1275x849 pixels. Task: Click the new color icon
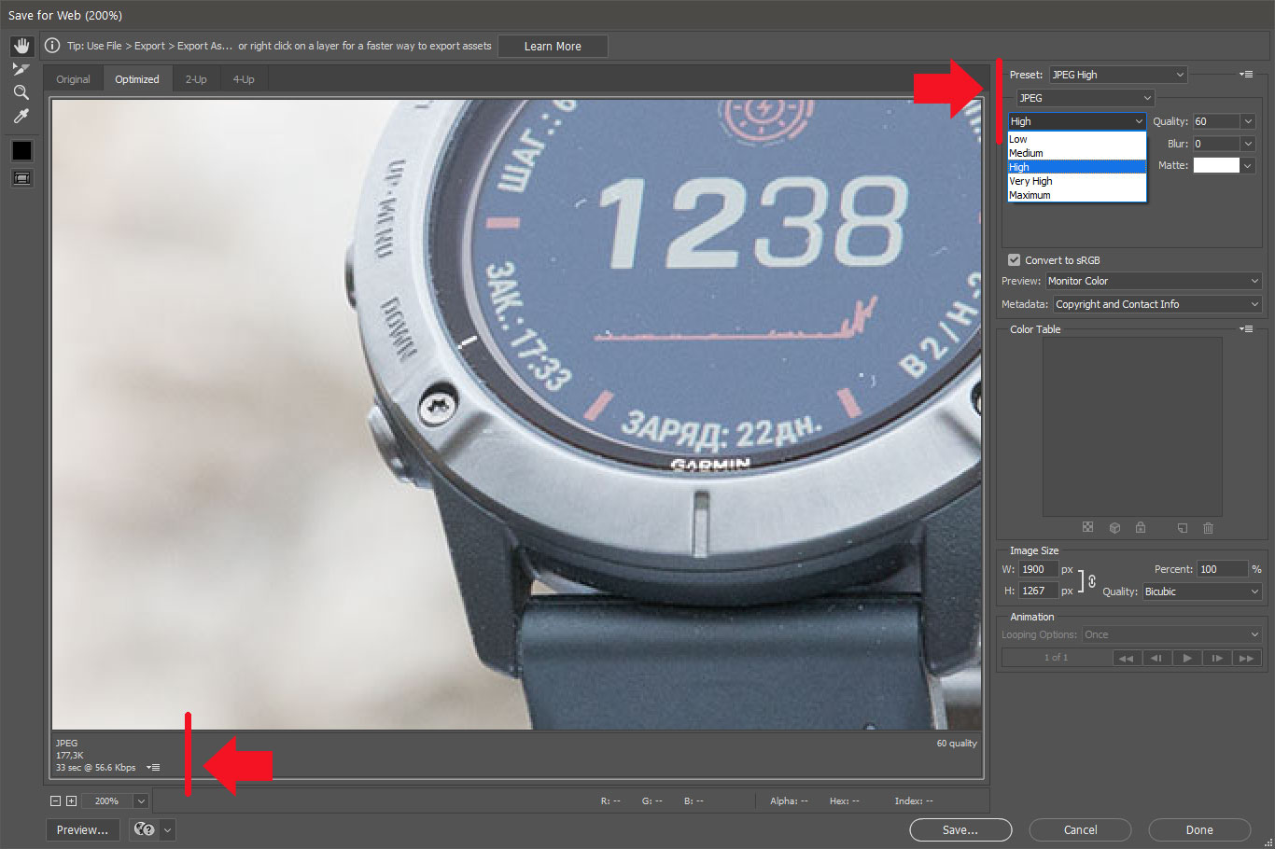point(1183,528)
